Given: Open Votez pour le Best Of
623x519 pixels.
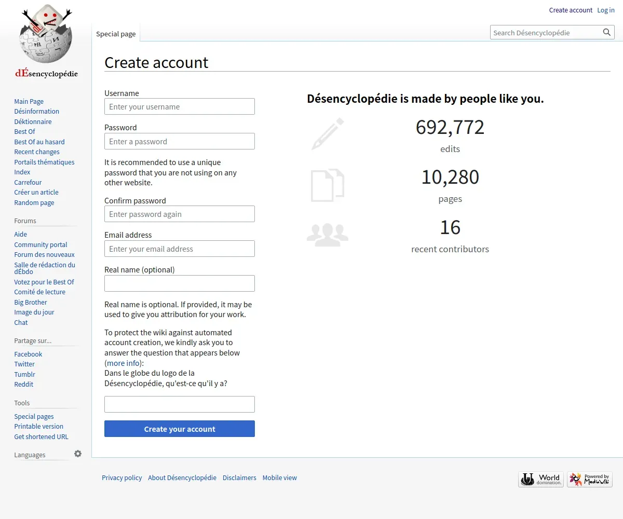Looking at the screenshot, I should pos(44,282).
